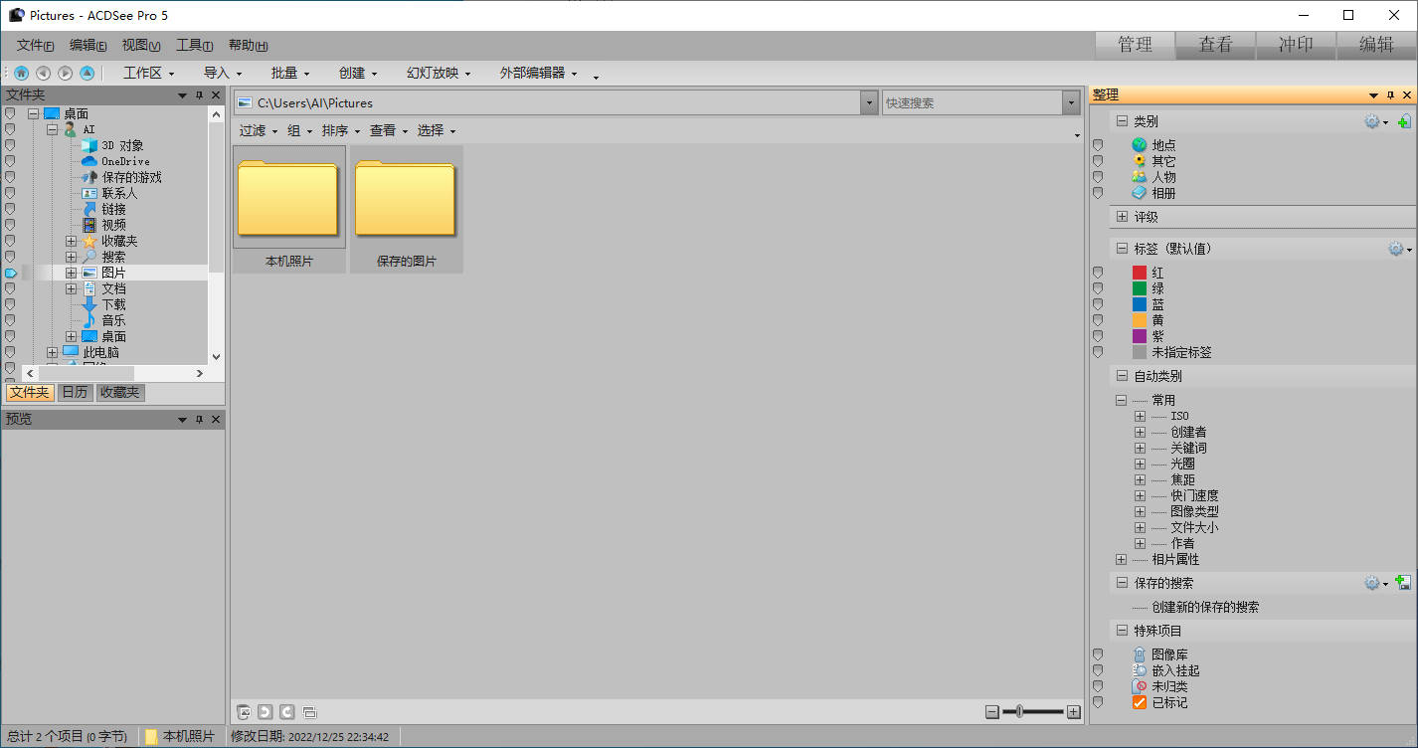Navigate up one folder with the up arrow icon
Screen dimensions: 1418x748
coord(87,73)
